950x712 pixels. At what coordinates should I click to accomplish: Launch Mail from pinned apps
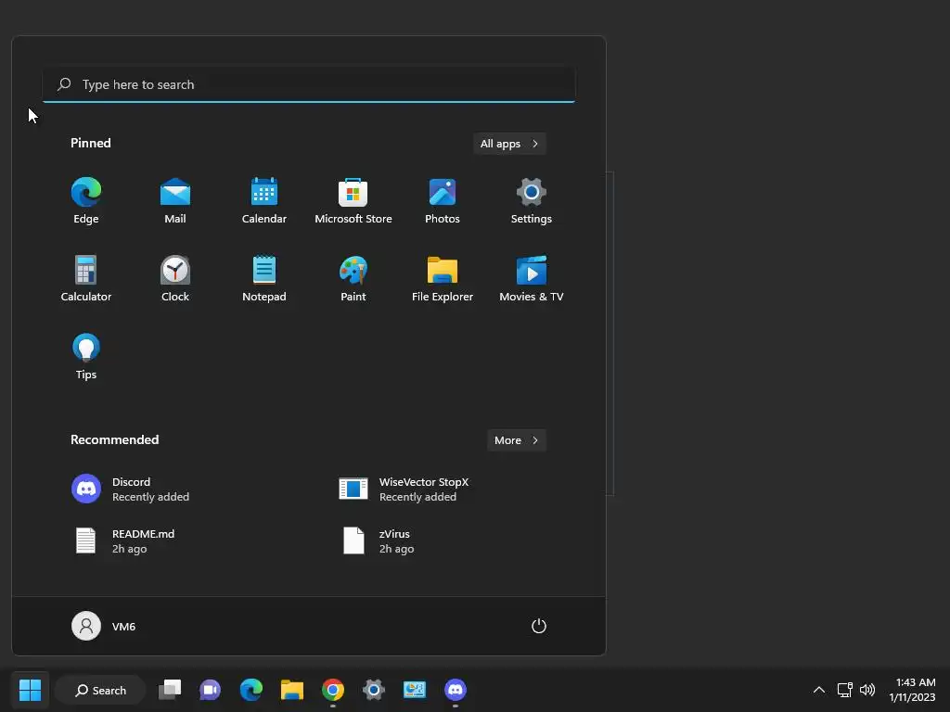175,201
